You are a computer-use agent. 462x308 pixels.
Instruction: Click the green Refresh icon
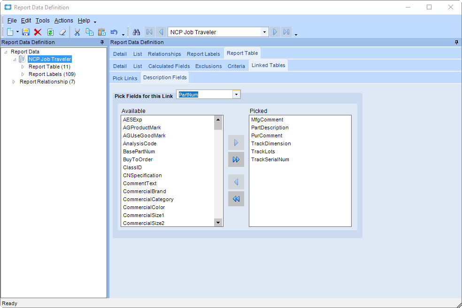50,32
